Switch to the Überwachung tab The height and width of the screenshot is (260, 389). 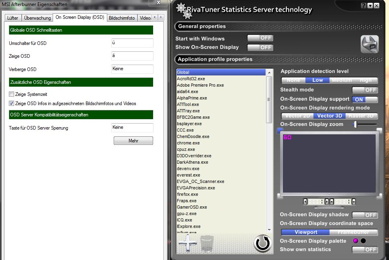(x=37, y=18)
